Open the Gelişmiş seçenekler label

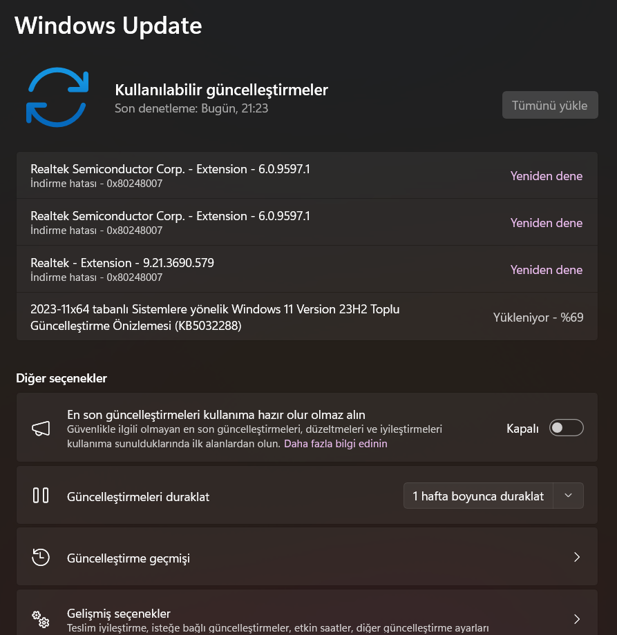[x=119, y=614]
